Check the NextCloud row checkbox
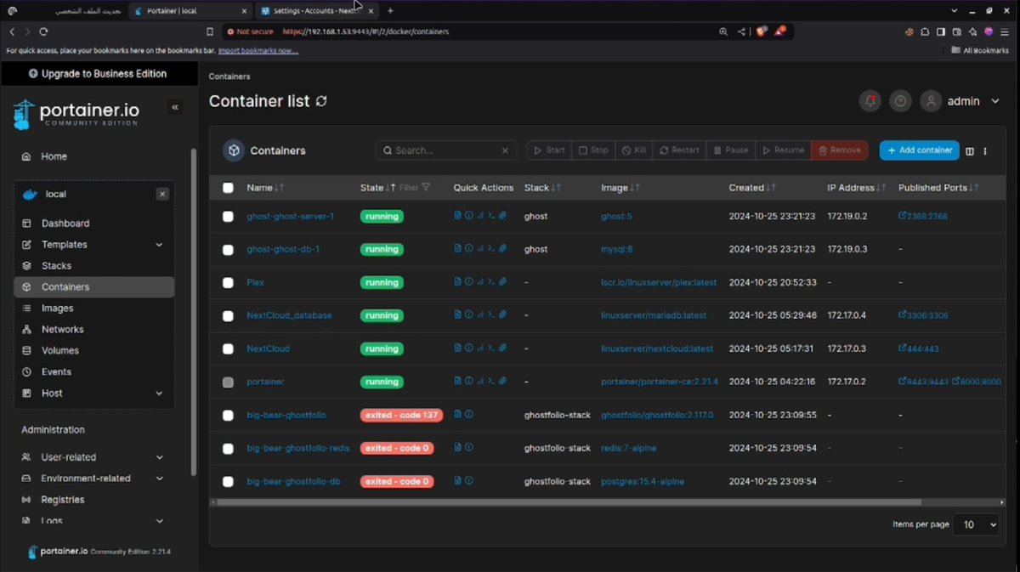 (228, 349)
